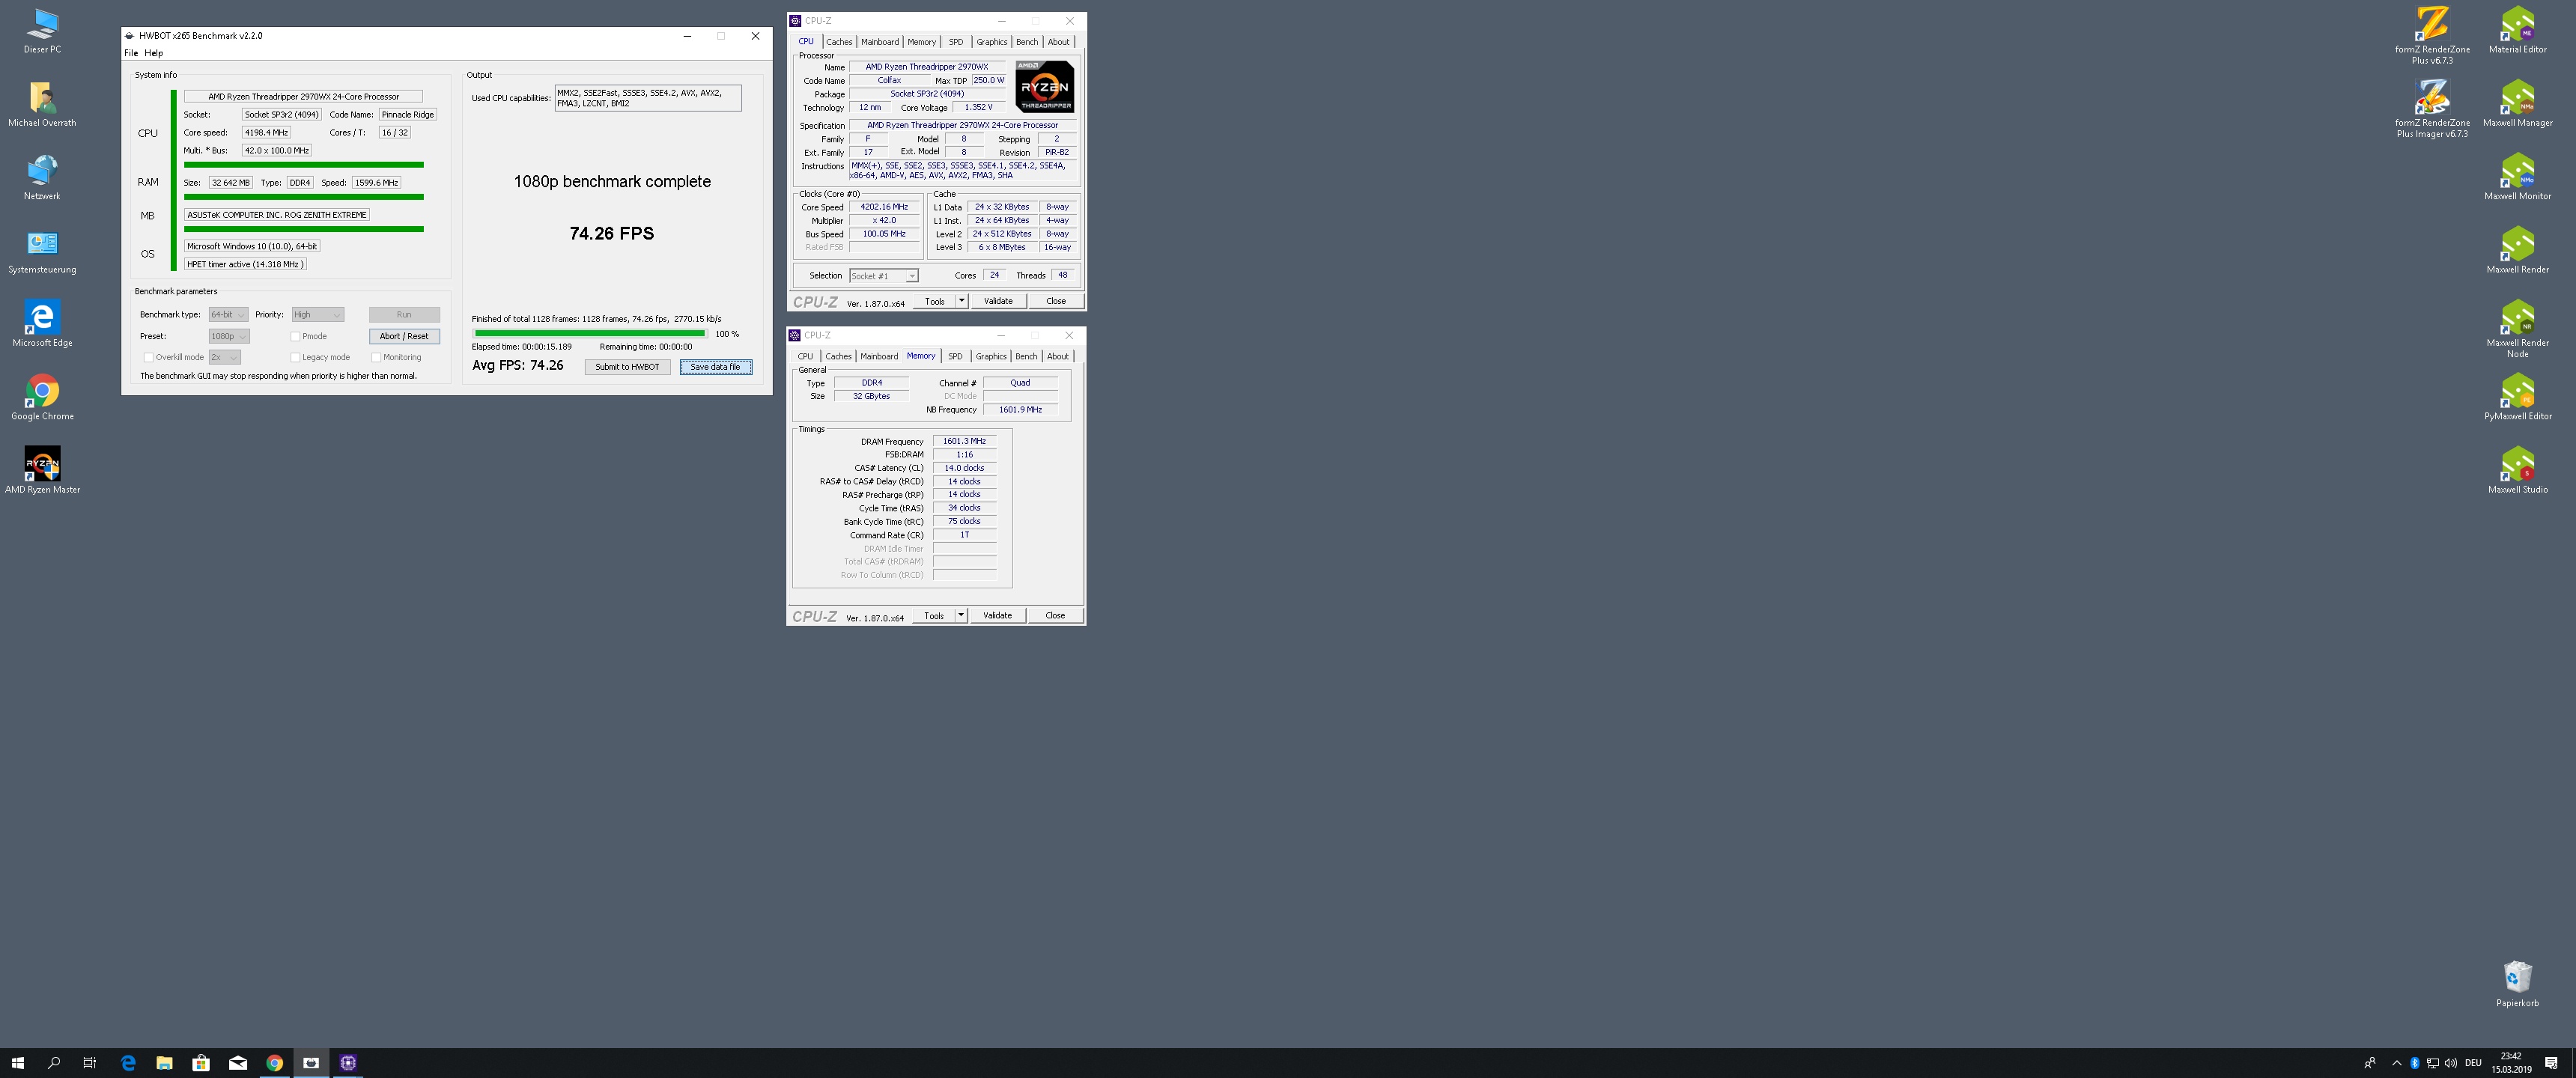Image resolution: width=2576 pixels, height=1078 pixels.
Task: Switch to Caches tab in top CPU-Z
Action: coord(839,42)
